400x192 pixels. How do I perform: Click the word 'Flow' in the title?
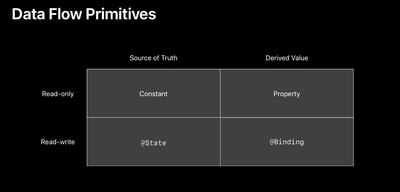point(65,14)
